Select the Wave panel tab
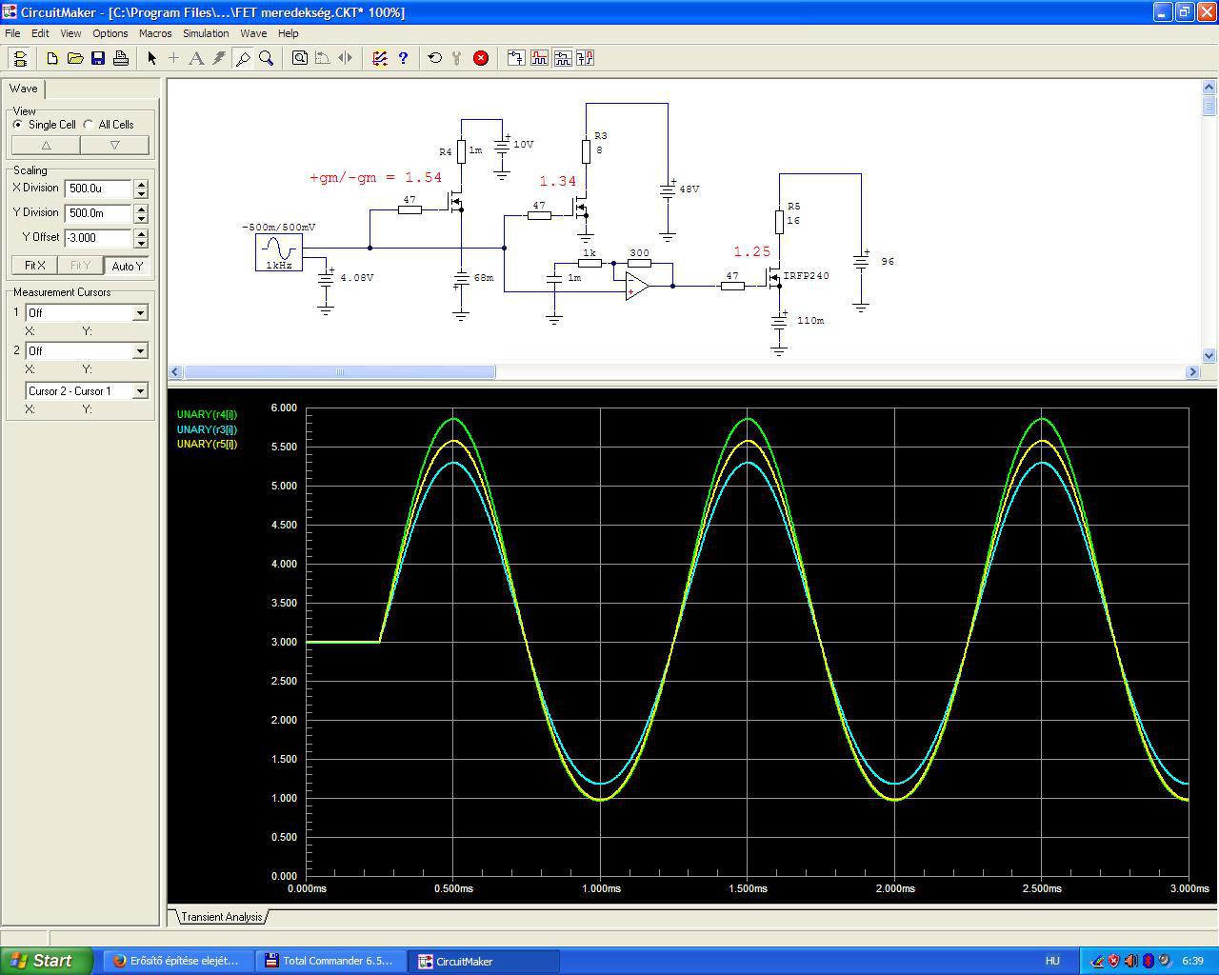Viewport: 1219px width, 975px height. click(x=24, y=89)
